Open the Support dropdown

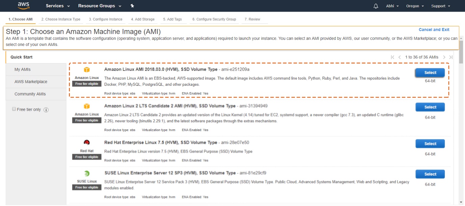441,6
